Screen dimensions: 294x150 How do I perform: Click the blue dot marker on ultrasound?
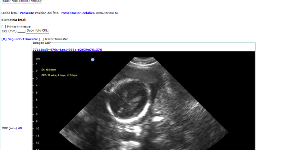click(92, 60)
